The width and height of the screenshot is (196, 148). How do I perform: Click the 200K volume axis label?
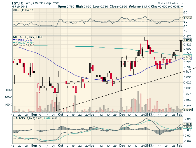click(x=8, y=97)
